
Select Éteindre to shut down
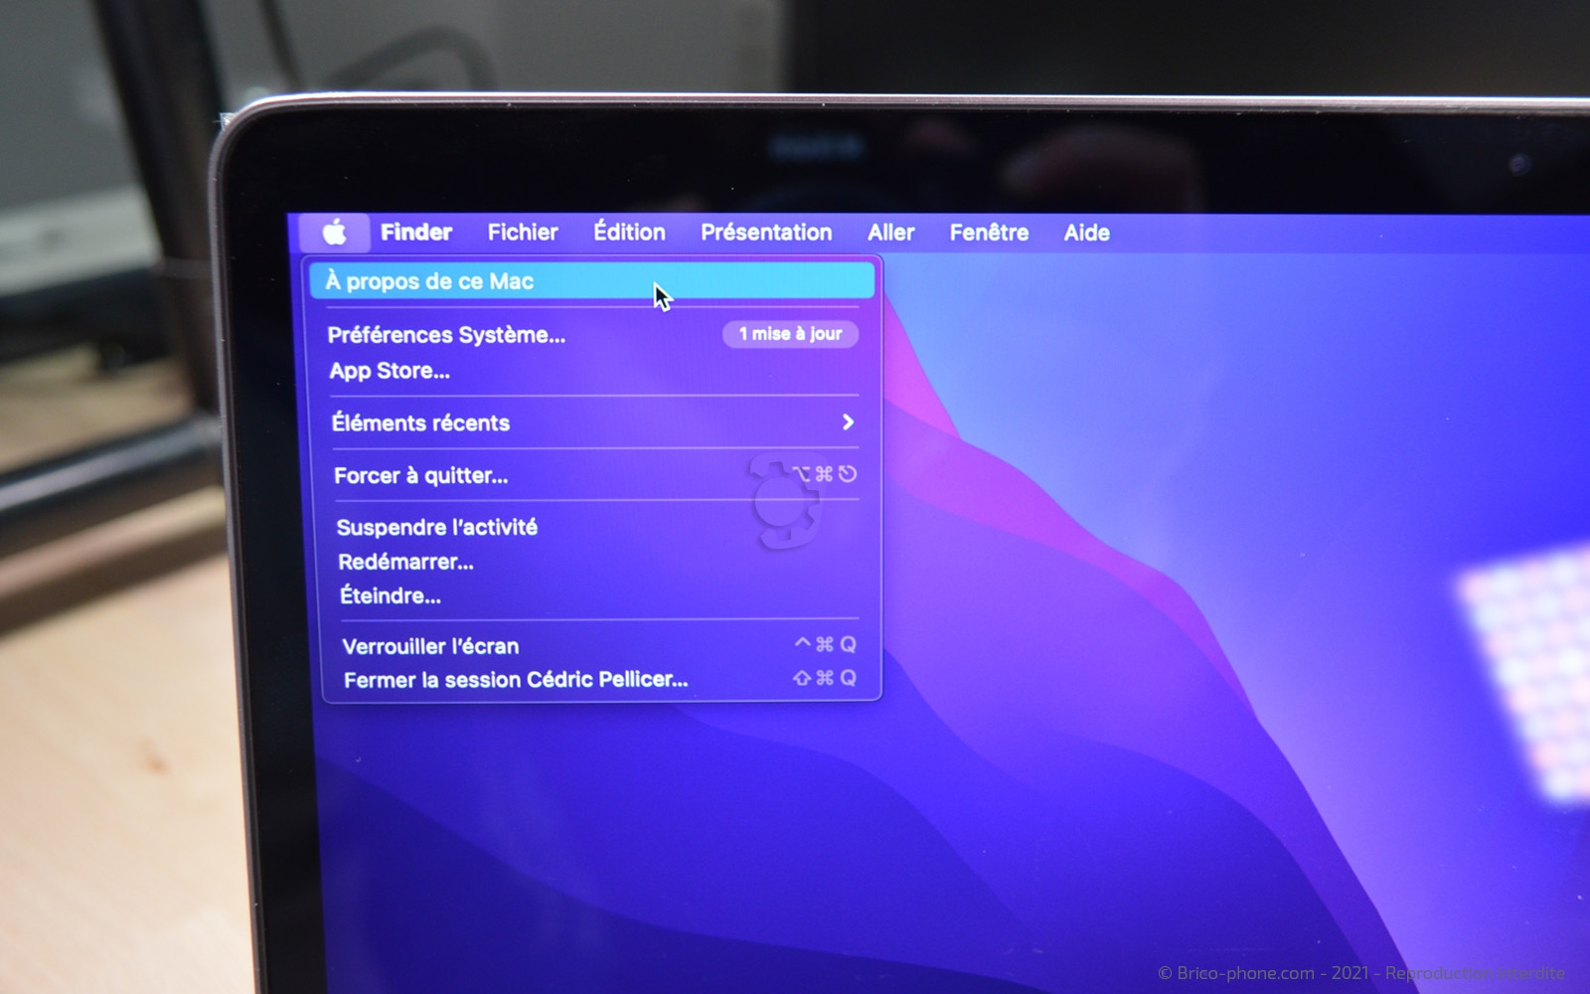point(391,595)
